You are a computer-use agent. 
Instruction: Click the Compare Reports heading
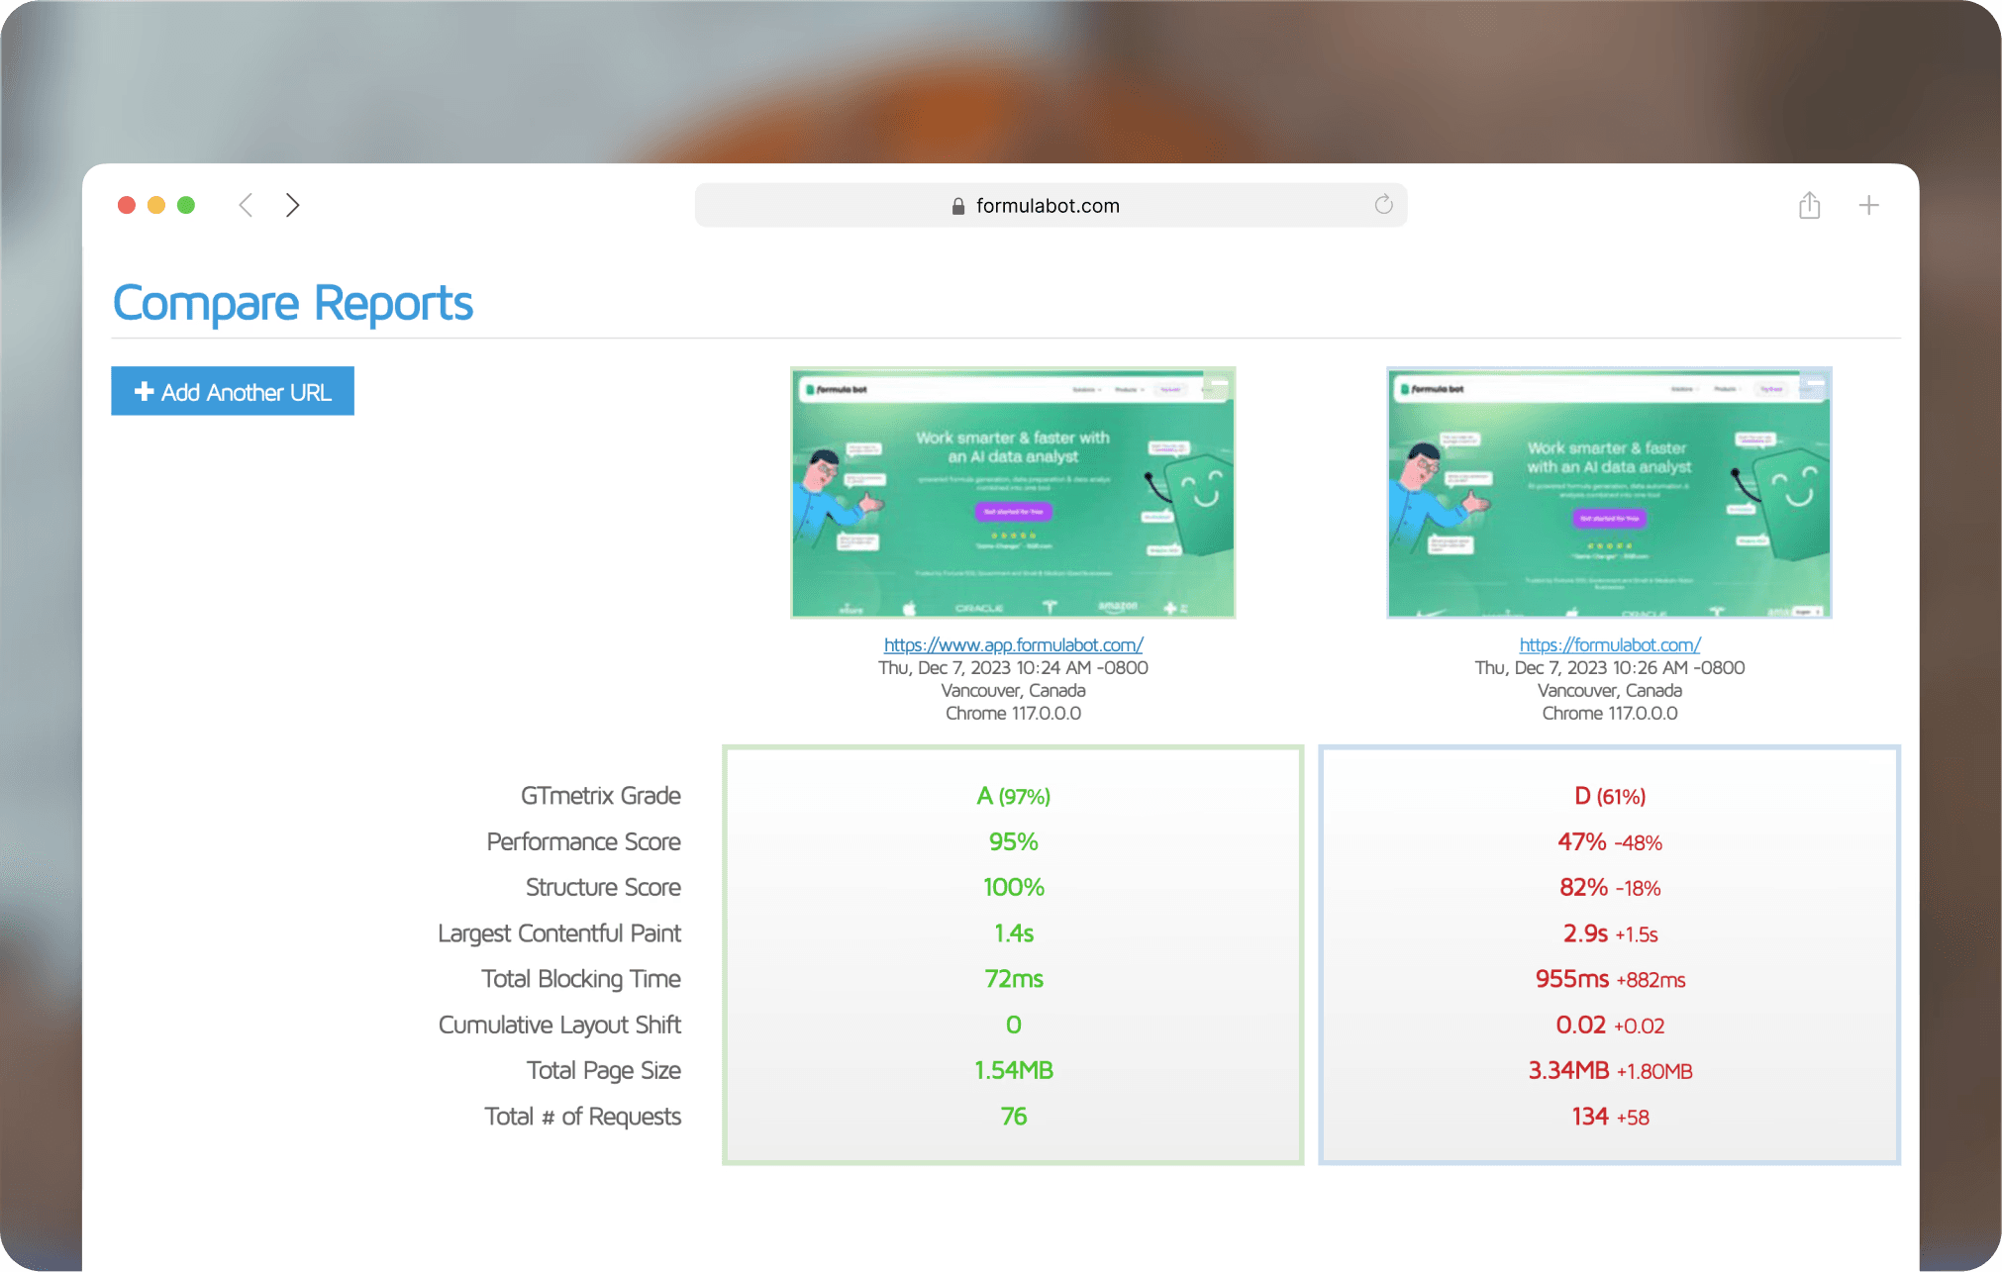[293, 303]
